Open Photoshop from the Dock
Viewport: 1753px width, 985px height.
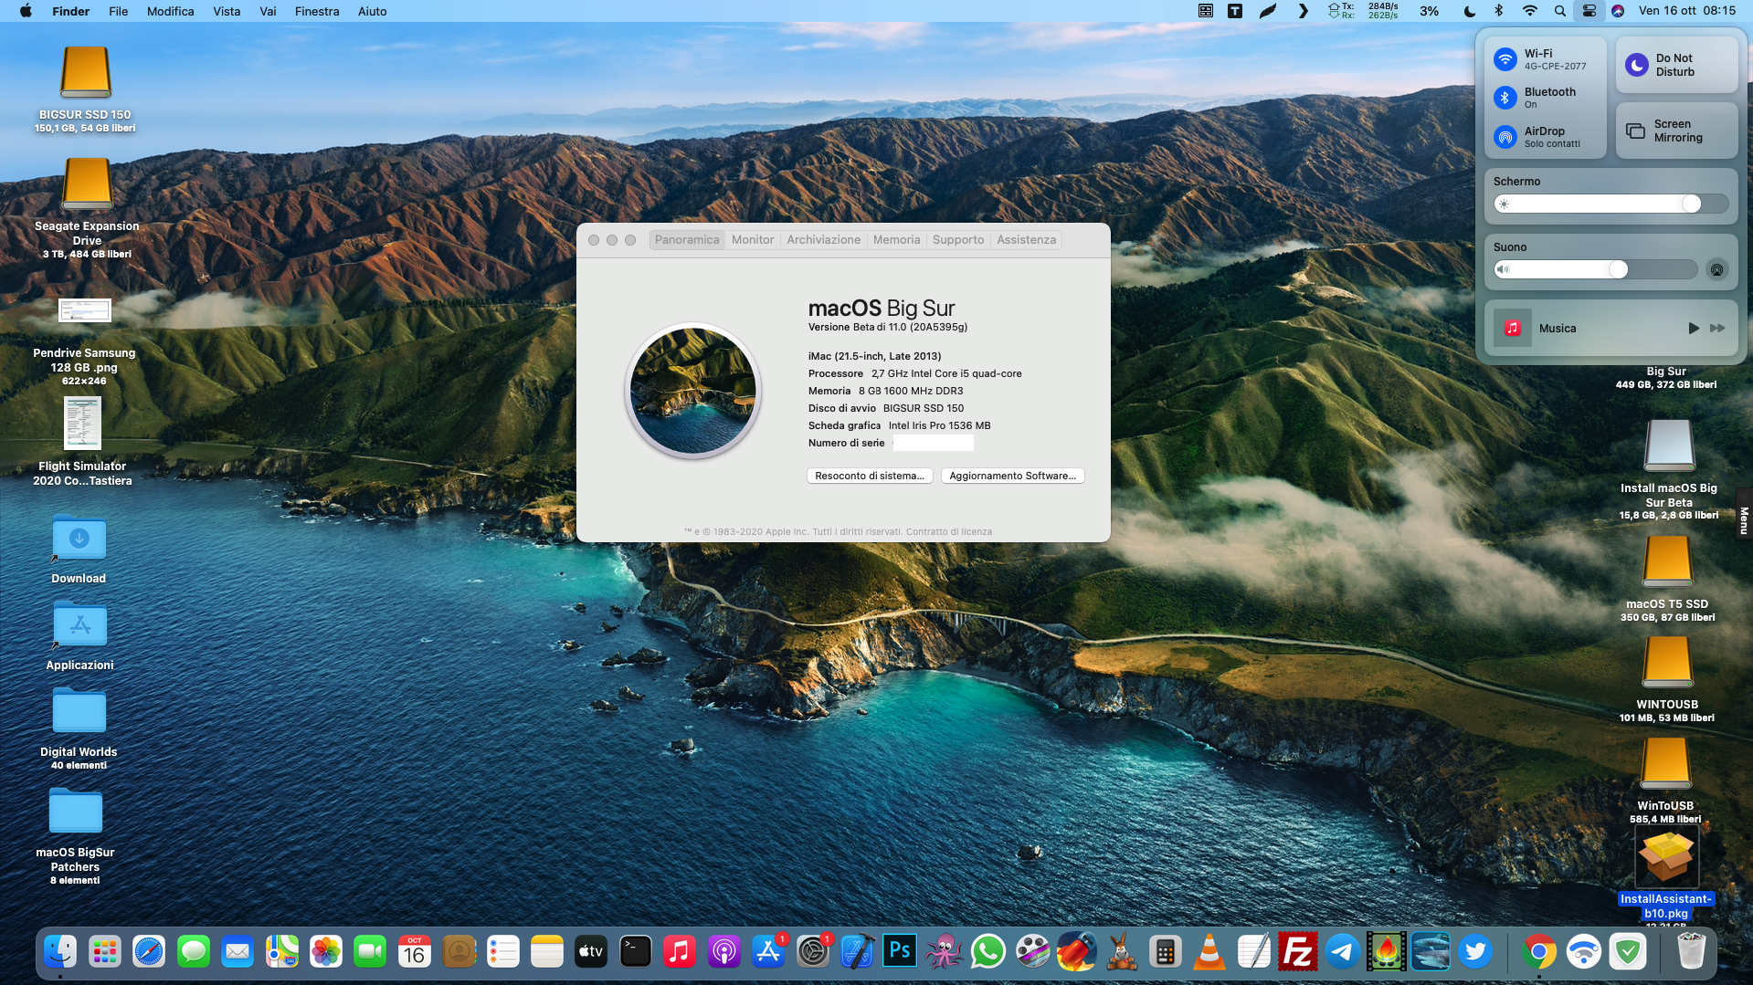[x=900, y=952]
